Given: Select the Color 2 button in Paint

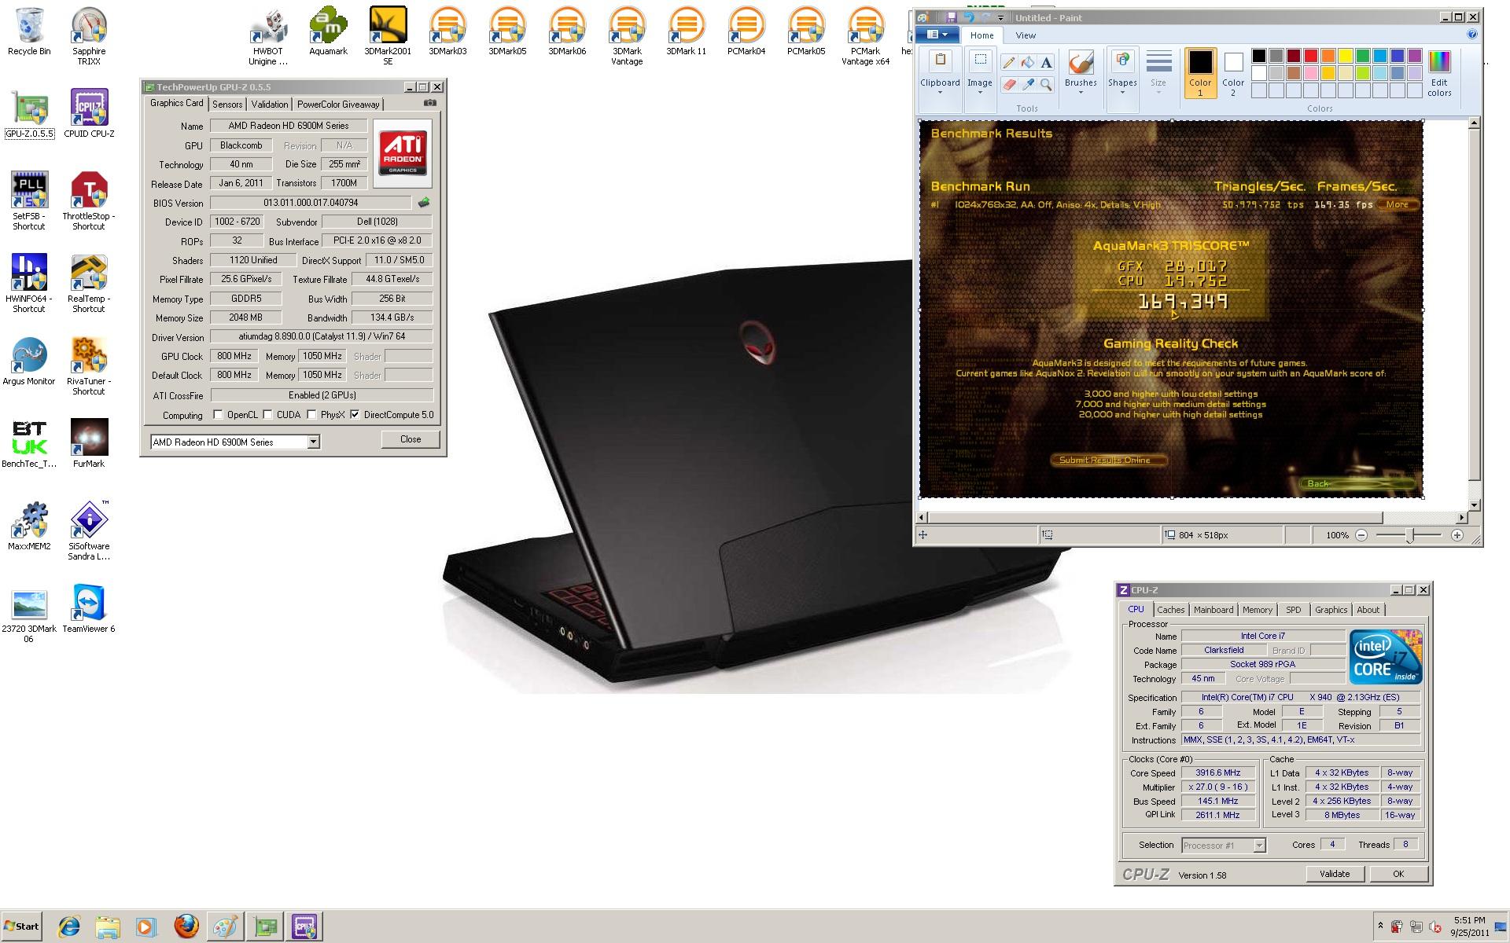Looking at the screenshot, I should [x=1233, y=73].
